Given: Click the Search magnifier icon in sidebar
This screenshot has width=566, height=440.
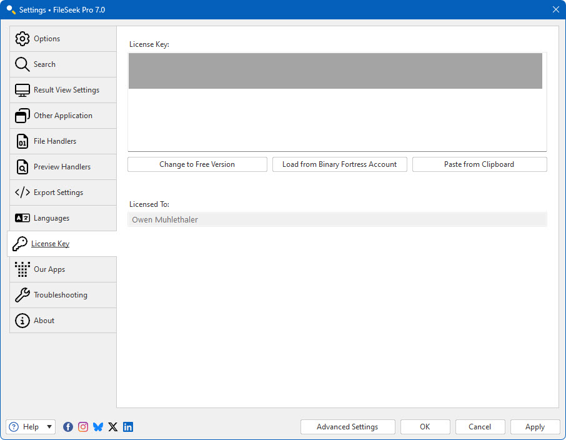Looking at the screenshot, I should click(22, 64).
